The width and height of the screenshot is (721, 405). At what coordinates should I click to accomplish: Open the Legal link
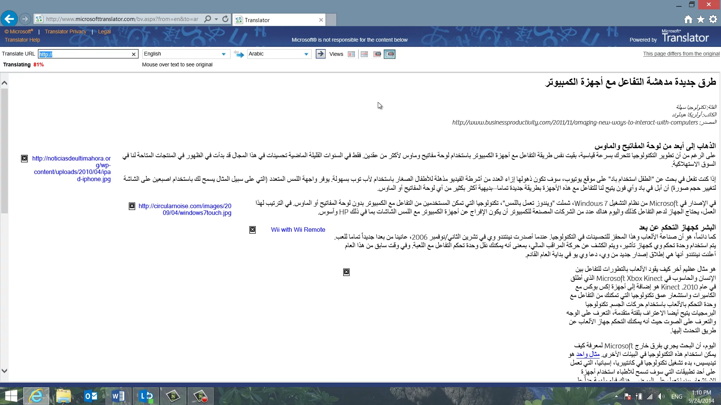[x=104, y=31]
